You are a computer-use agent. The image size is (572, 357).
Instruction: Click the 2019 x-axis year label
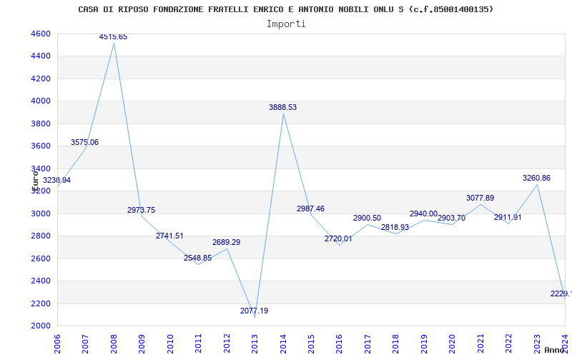pos(424,344)
